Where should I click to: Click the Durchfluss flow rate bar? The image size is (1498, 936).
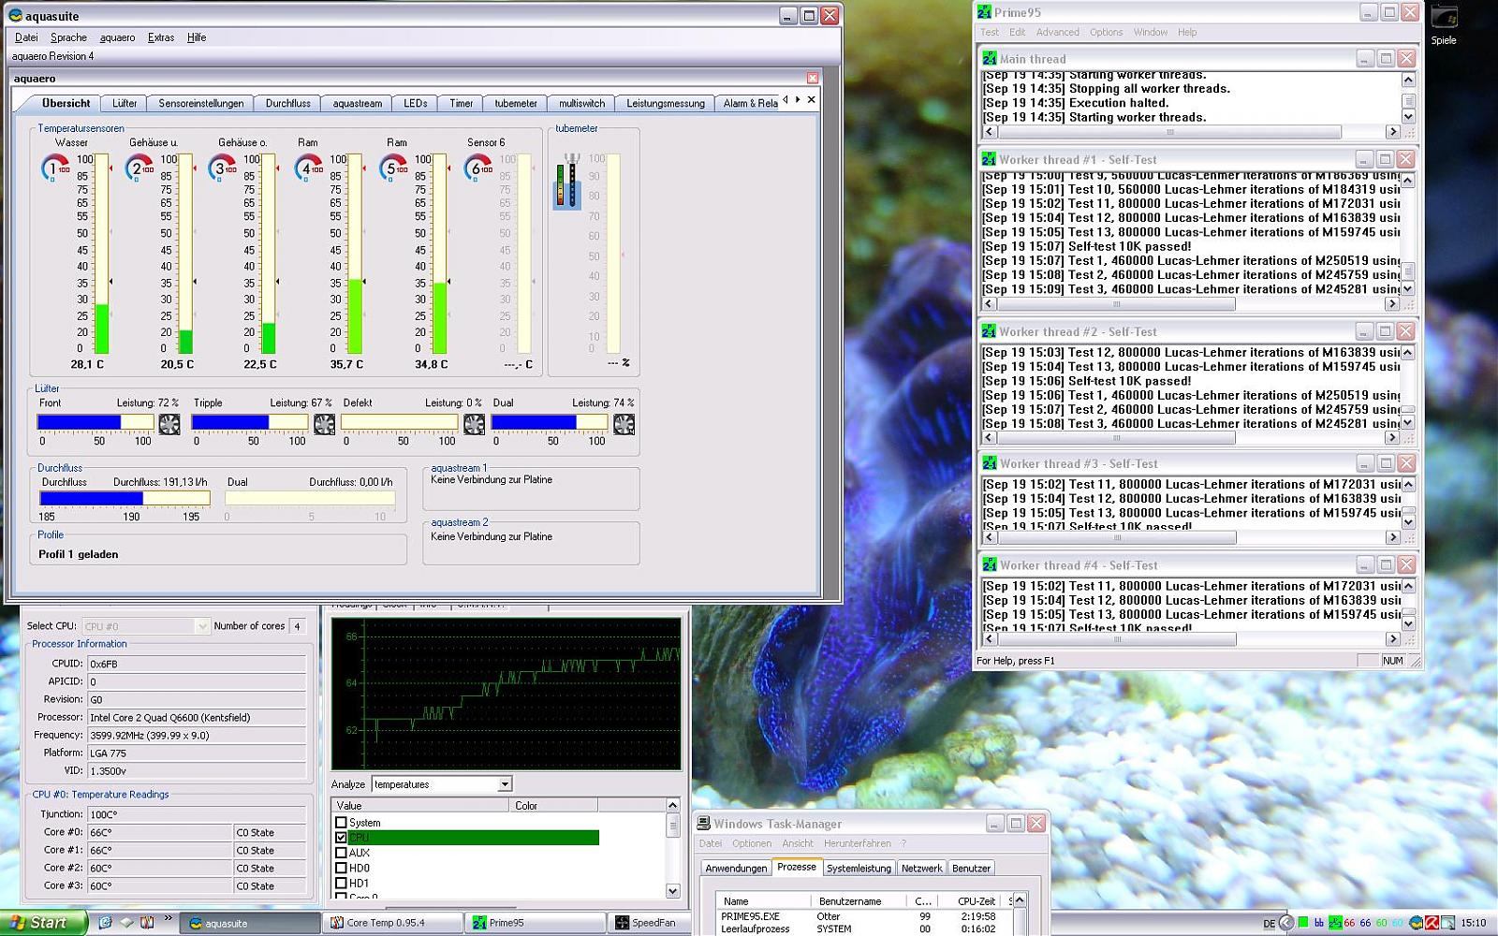coord(125,499)
